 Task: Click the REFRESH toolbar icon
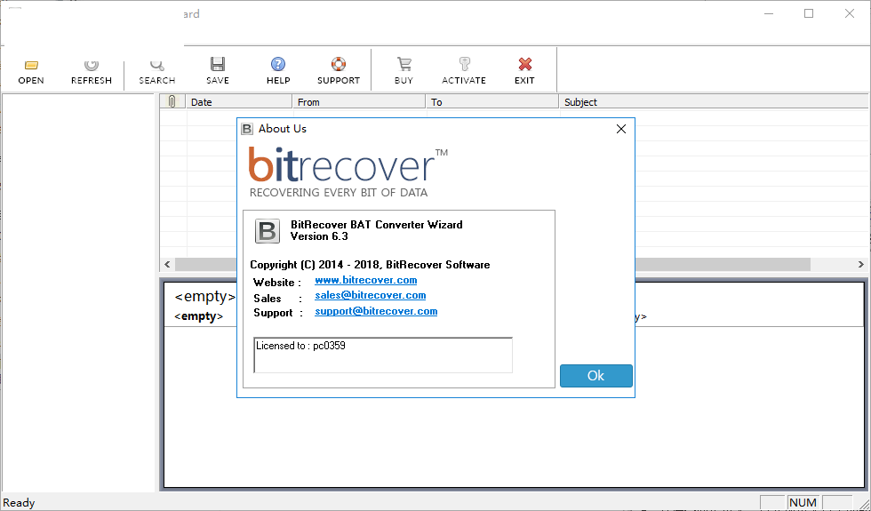click(x=91, y=71)
